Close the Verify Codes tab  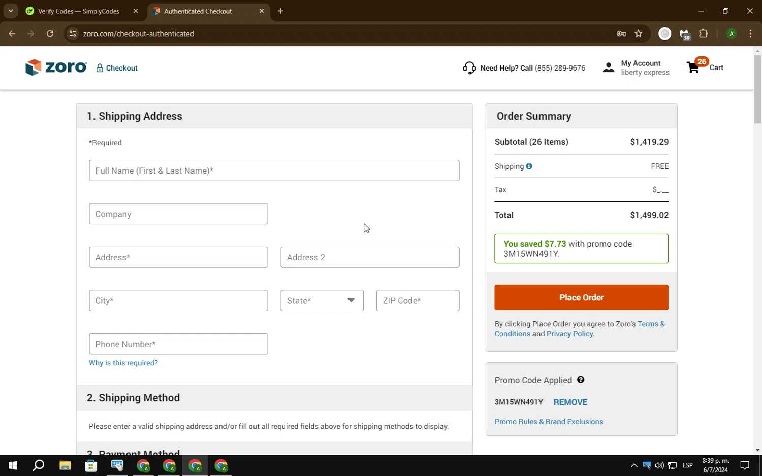[x=136, y=11]
